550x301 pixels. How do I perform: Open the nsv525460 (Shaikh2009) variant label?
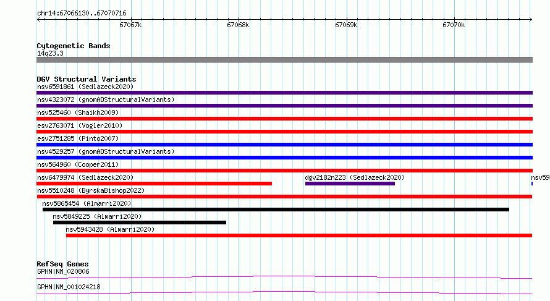(78, 112)
